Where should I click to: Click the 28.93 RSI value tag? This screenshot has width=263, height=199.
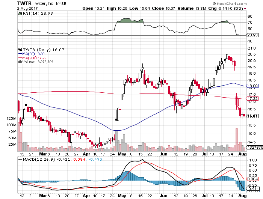tap(252, 35)
